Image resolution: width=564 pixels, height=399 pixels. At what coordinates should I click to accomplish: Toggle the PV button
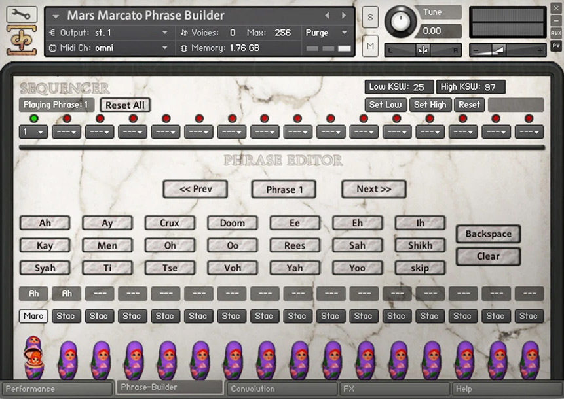tap(555, 46)
